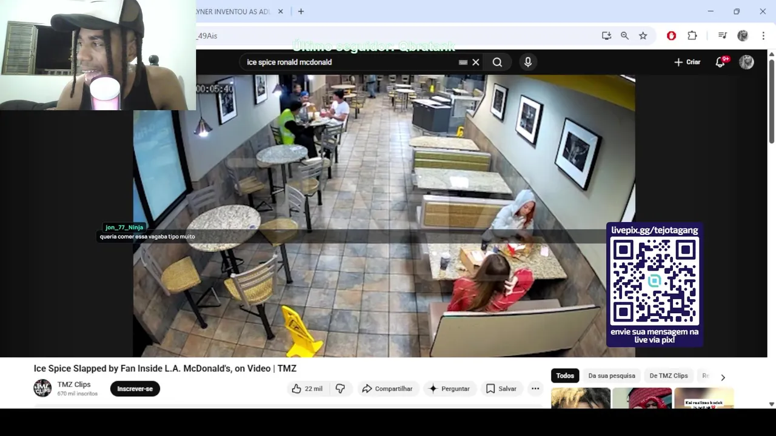Image resolution: width=776 pixels, height=436 pixels.
Task: Minimize the browser window
Action: click(x=711, y=12)
